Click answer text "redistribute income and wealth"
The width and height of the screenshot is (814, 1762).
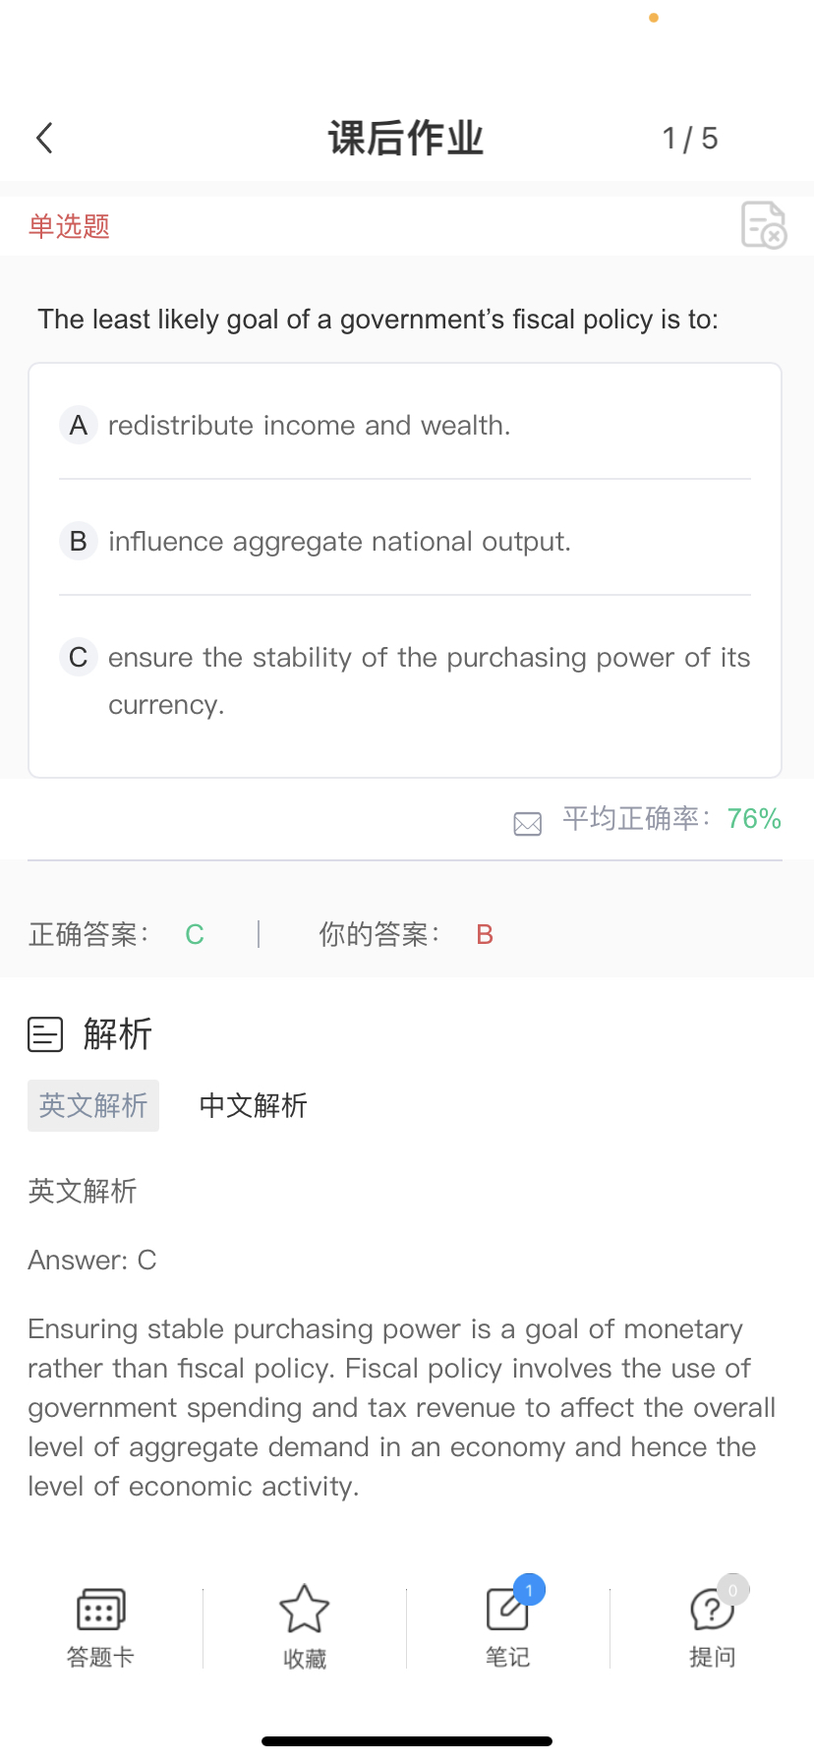click(309, 426)
